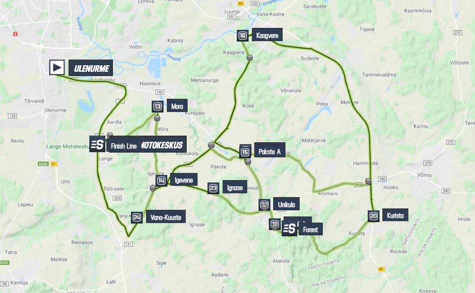Open the Kaagvere stage label
The image size is (475, 293).
(x=267, y=35)
